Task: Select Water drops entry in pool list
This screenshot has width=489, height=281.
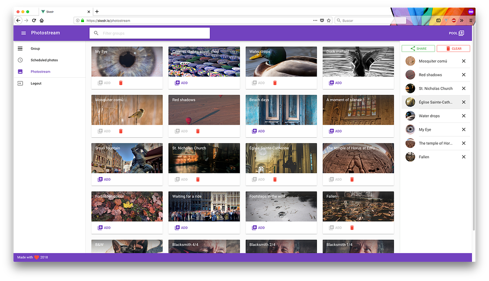Action: tap(436, 116)
